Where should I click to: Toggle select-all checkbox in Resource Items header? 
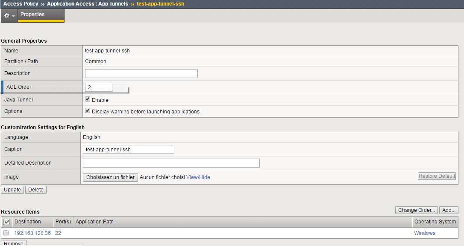[6, 222]
